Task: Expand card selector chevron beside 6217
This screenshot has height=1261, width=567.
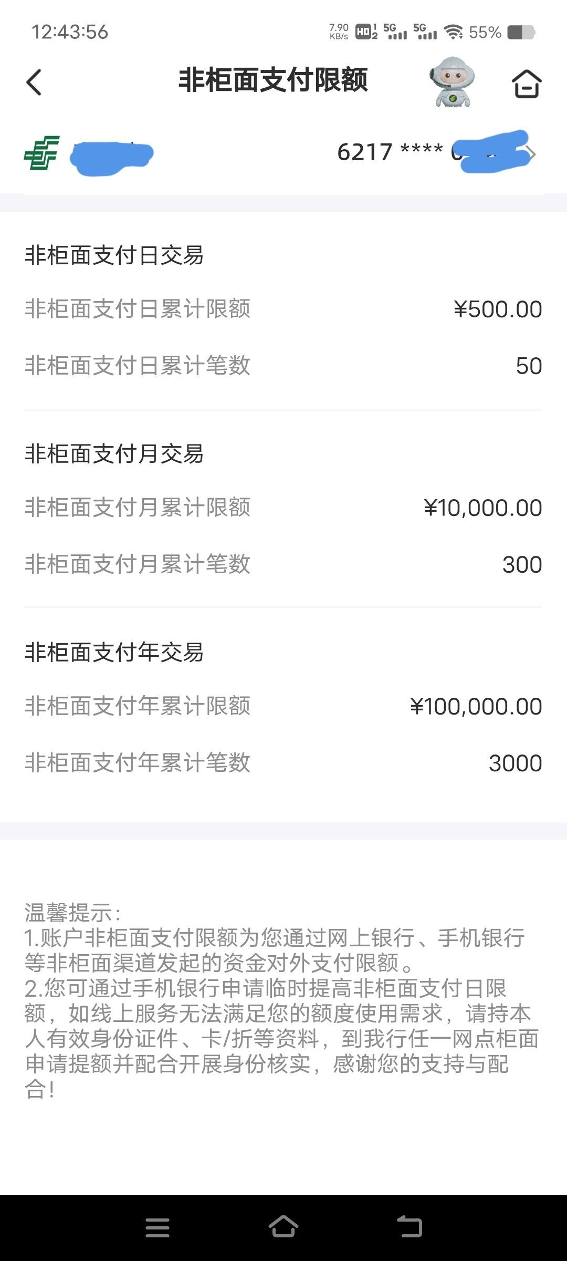Action: tap(532, 154)
